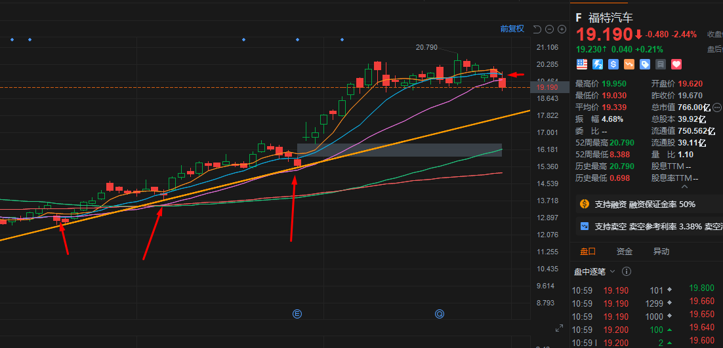Click the tick row with volume 1299
Viewport: 723px width, 348px height.
tap(622, 304)
